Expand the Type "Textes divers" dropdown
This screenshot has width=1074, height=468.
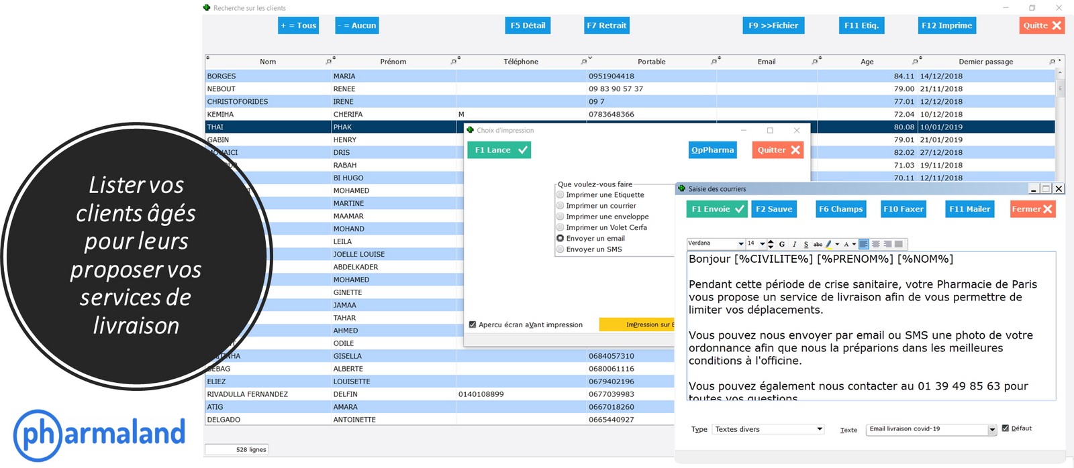click(x=819, y=429)
